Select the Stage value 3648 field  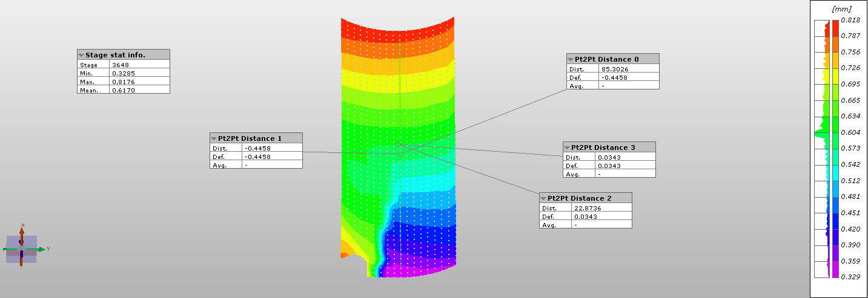pos(139,65)
